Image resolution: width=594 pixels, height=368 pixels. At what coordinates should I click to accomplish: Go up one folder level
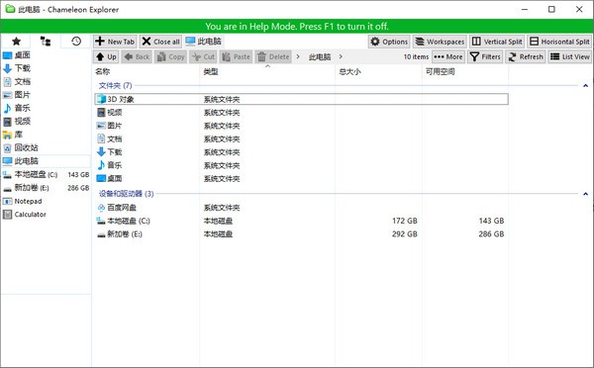106,56
